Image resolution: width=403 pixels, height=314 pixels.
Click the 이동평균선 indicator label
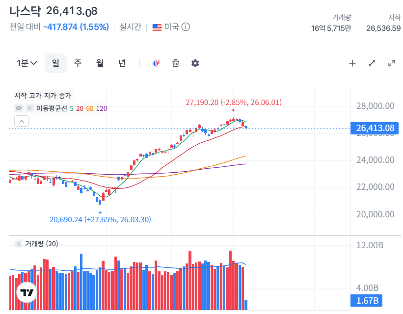click(x=52, y=108)
